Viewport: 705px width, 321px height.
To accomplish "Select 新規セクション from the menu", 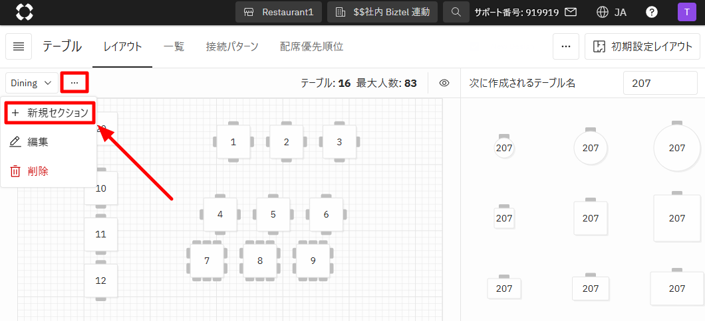I will 51,113.
